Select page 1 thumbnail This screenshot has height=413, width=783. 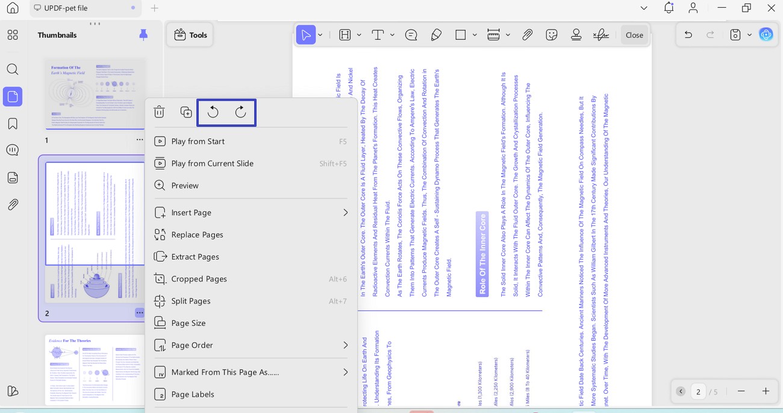click(x=95, y=94)
